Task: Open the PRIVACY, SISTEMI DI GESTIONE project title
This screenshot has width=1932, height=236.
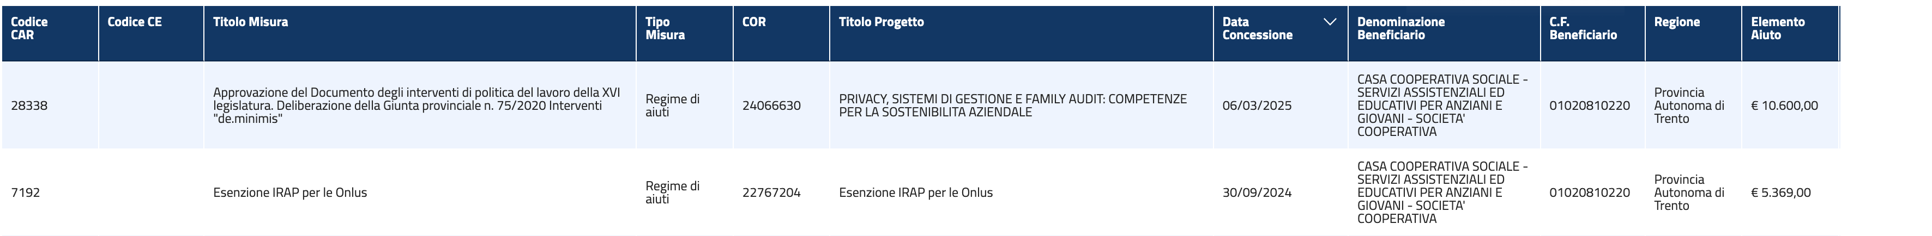Action: (x=1012, y=105)
